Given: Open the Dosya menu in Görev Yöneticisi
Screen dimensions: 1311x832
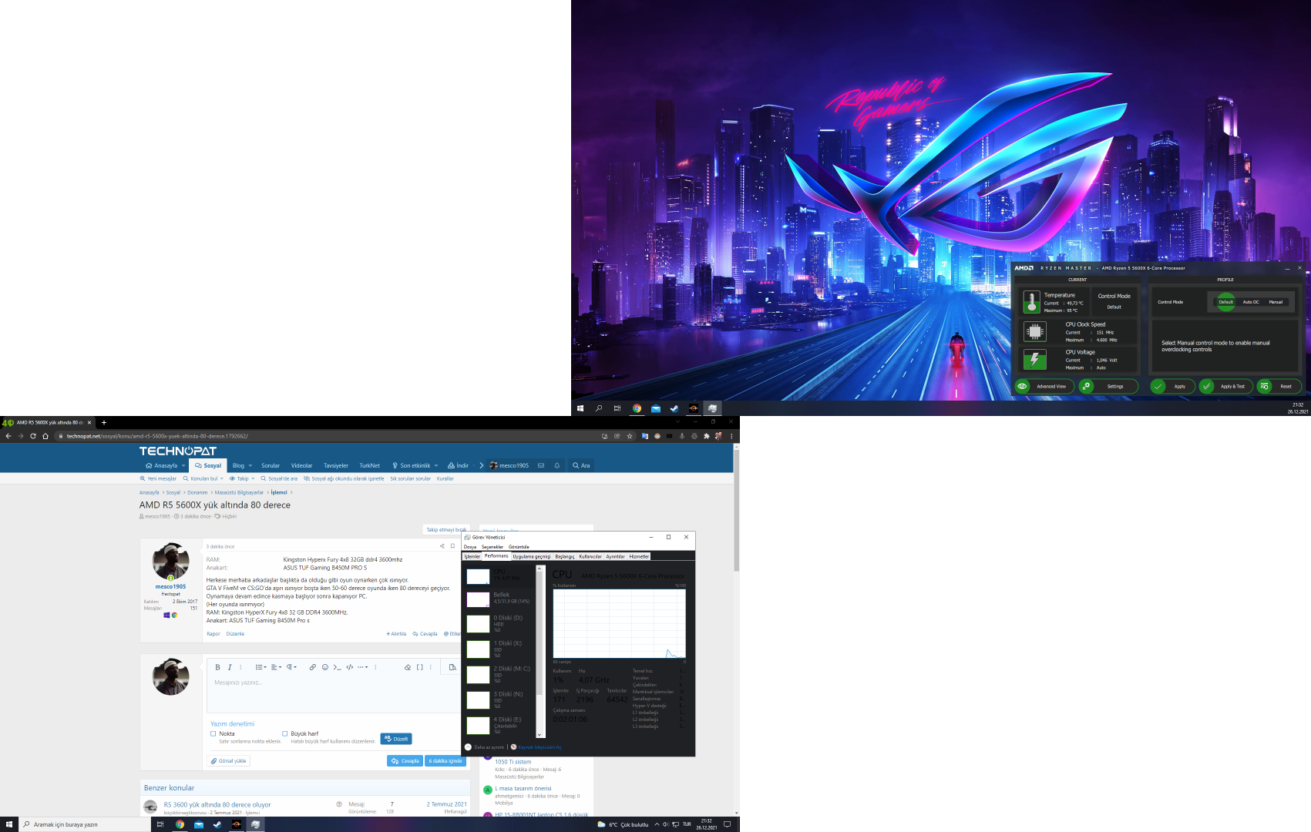Looking at the screenshot, I should [x=470, y=547].
